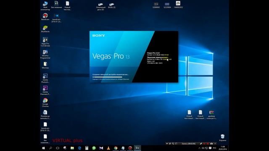Open the Мой компьютер desktop shortcut
The width and height of the screenshot is (269, 151).
click(x=45, y=5)
